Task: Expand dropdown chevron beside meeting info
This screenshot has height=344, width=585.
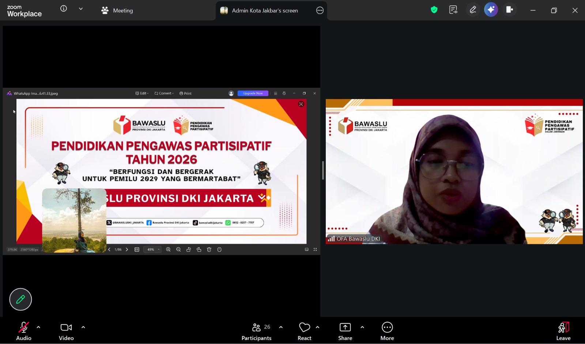Action: click(81, 9)
